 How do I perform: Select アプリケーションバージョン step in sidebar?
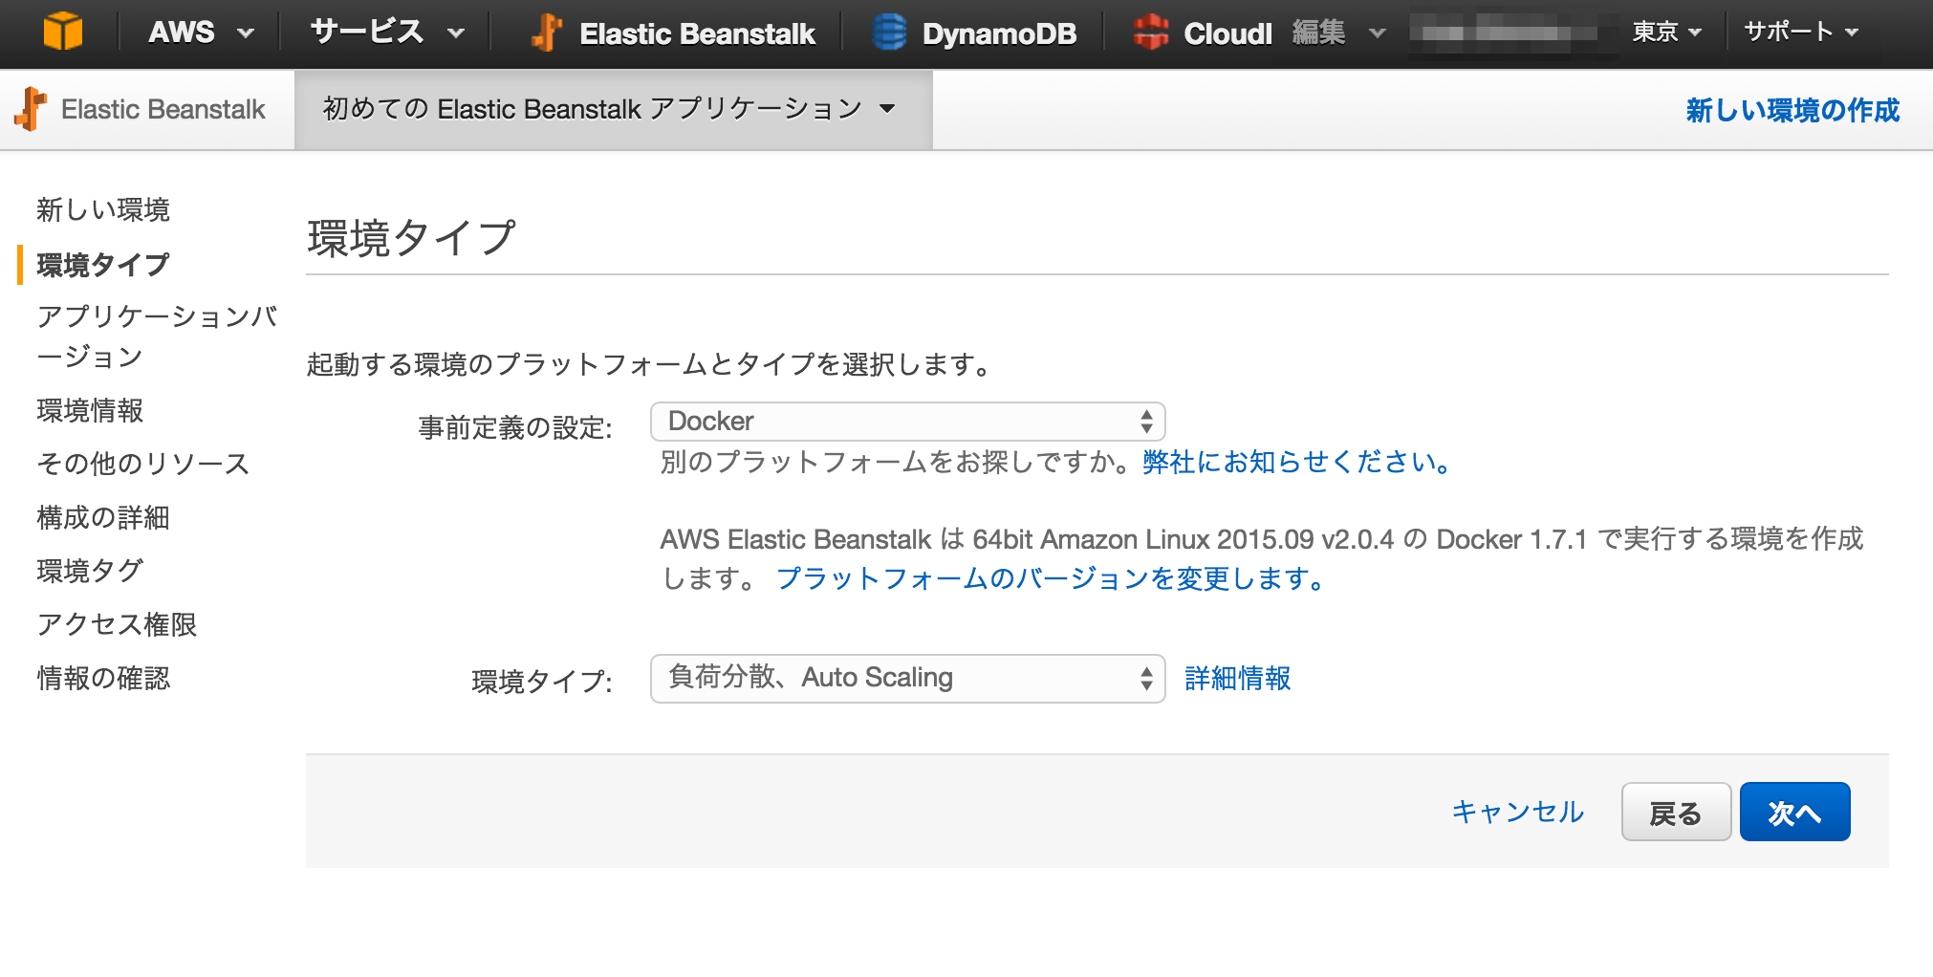[157, 336]
